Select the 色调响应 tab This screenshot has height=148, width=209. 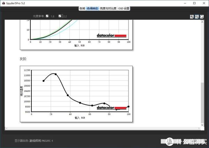[x=92, y=8]
